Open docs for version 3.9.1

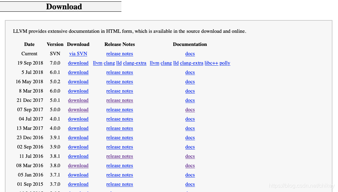190,137
